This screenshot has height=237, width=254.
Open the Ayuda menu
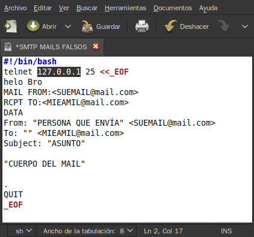pos(208,8)
